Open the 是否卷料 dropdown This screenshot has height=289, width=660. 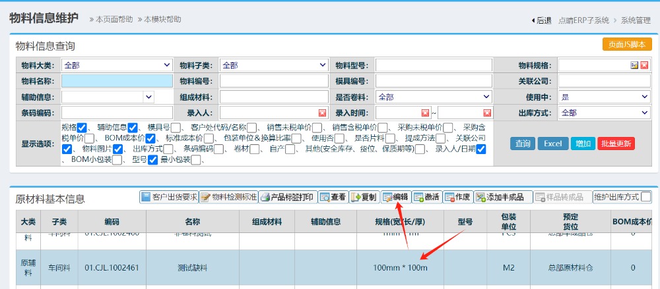coord(434,97)
